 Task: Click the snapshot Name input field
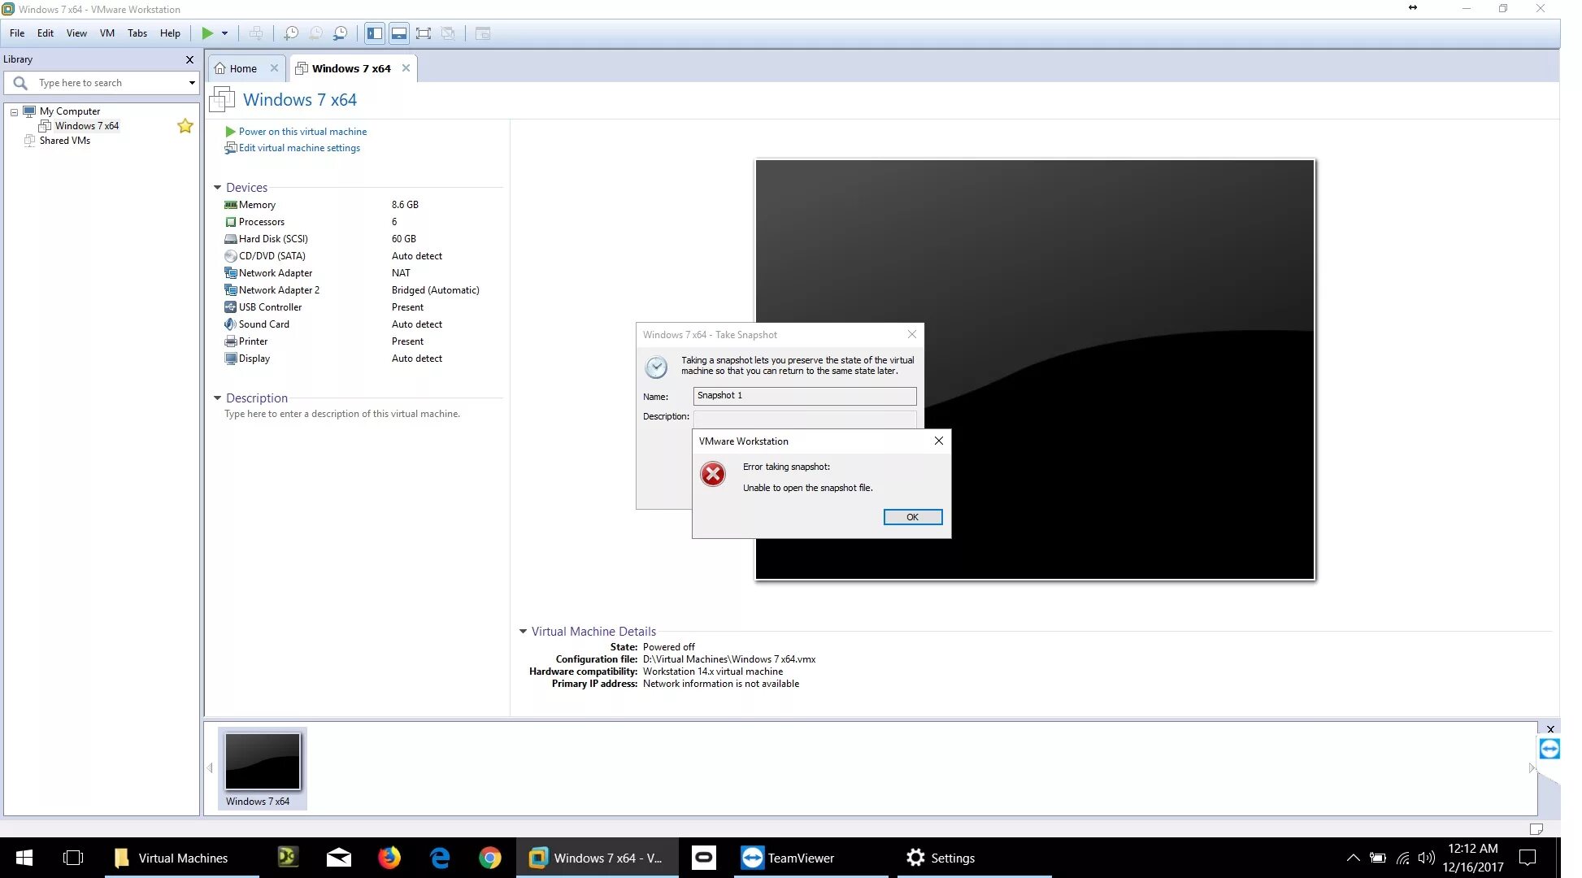click(x=804, y=396)
